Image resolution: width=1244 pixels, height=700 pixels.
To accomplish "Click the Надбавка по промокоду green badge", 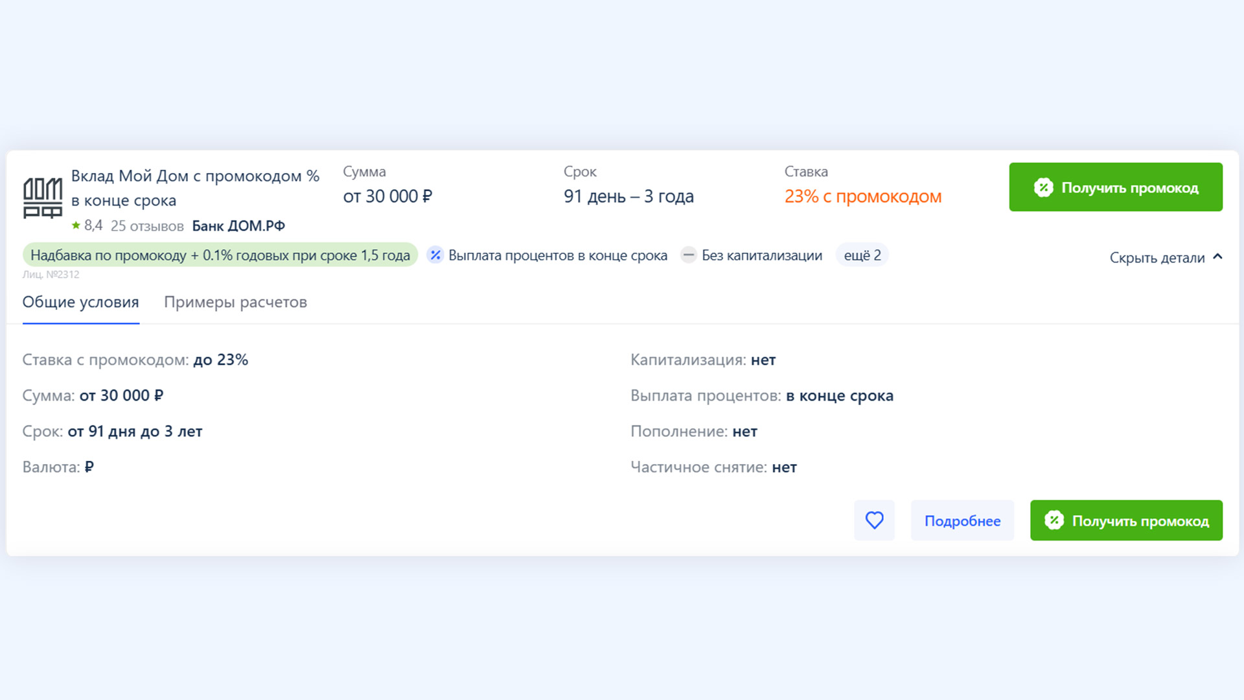I will pos(220,255).
